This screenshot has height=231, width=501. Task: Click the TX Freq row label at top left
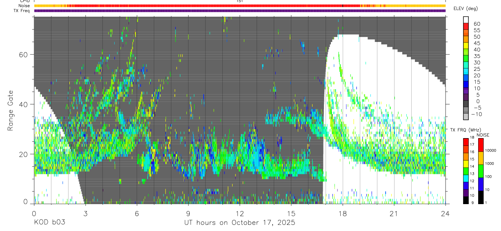(22, 11)
